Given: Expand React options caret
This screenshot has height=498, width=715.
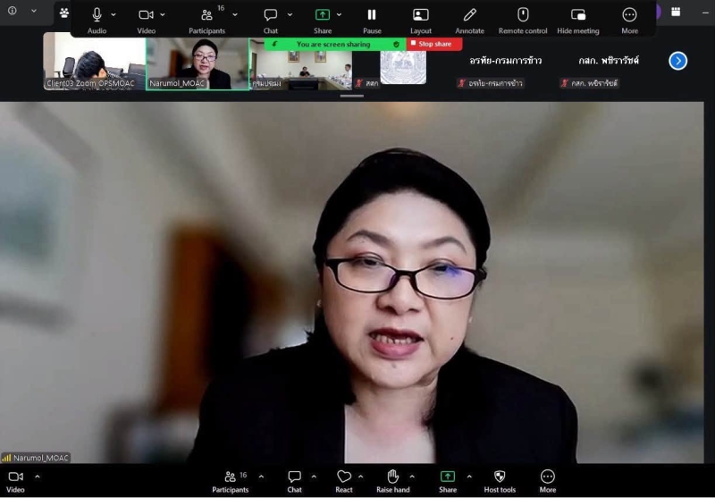Looking at the screenshot, I should pos(361,477).
